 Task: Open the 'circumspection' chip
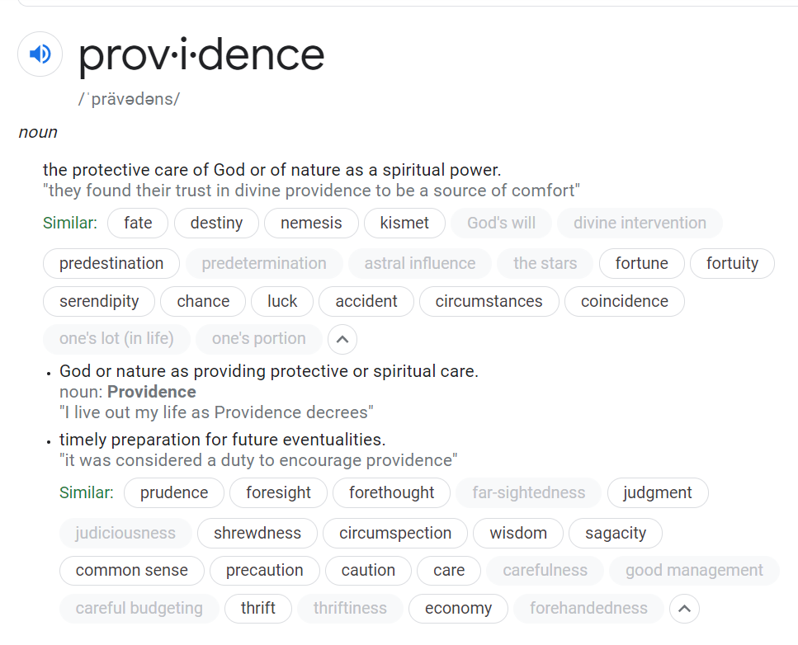395,533
